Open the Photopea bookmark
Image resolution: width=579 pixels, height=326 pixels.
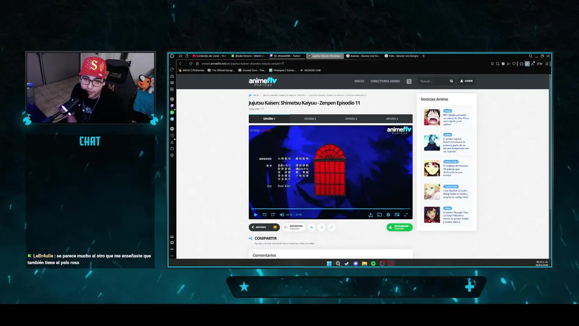point(282,70)
